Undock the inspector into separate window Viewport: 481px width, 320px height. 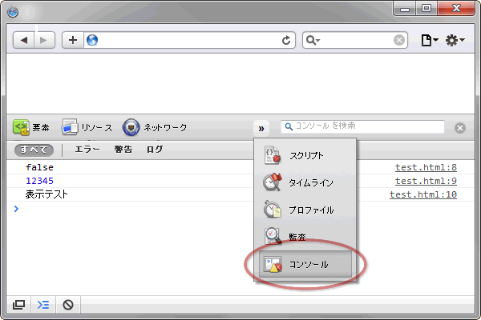coord(18,305)
